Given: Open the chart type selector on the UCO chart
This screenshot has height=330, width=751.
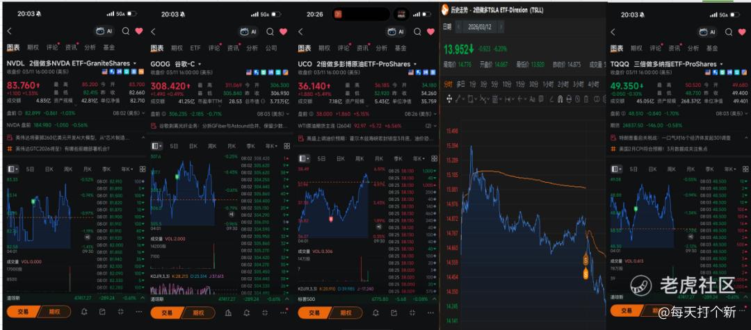Looking at the screenshot, I should [x=304, y=158].
